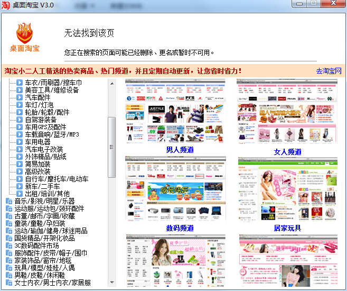Expand the 童装/童鞋/孕妇装 folder

[x=9, y=223]
